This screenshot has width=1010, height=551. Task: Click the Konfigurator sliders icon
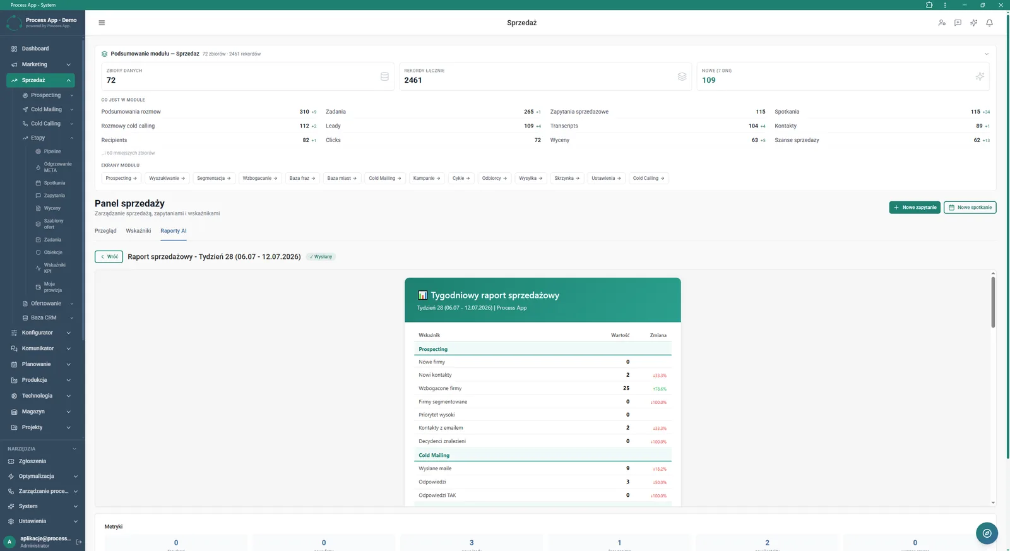pyautogui.click(x=14, y=333)
